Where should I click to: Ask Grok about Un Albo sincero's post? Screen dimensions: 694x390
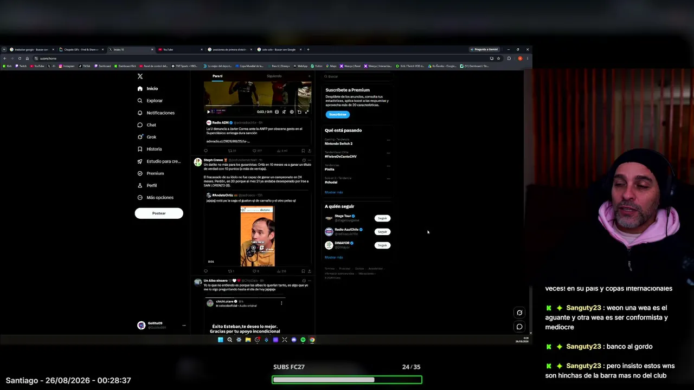coord(304,281)
